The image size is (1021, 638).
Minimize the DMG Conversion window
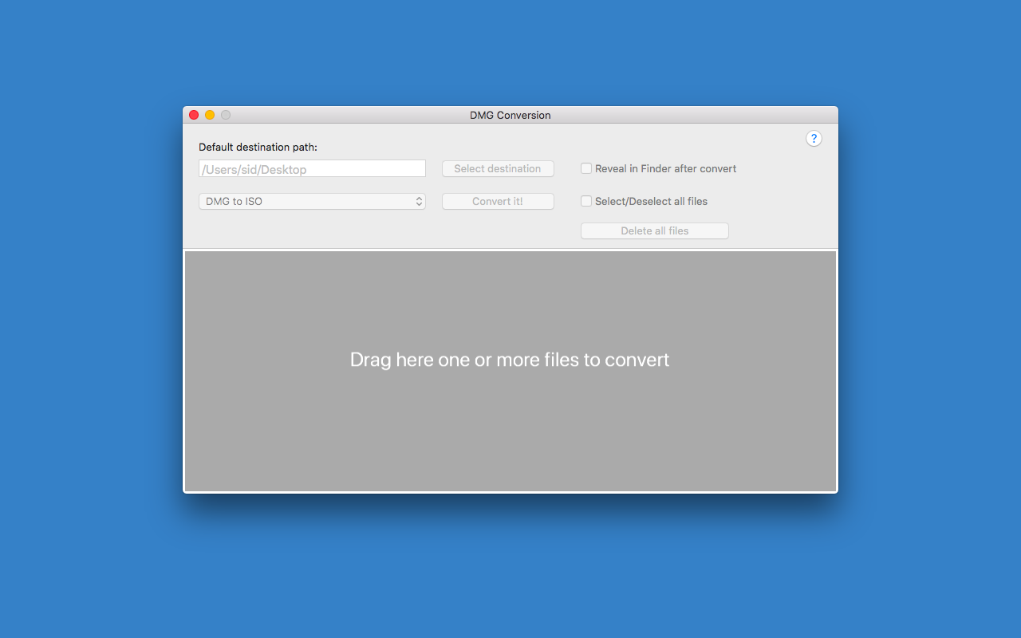[x=210, y=115]
